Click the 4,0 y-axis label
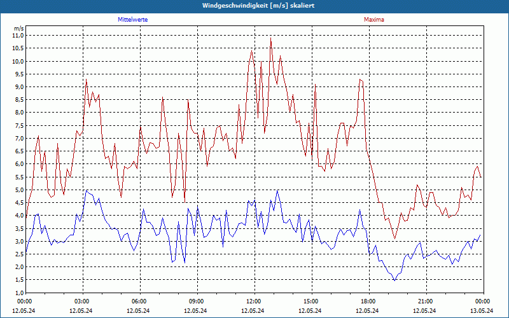 pos(20,216)
